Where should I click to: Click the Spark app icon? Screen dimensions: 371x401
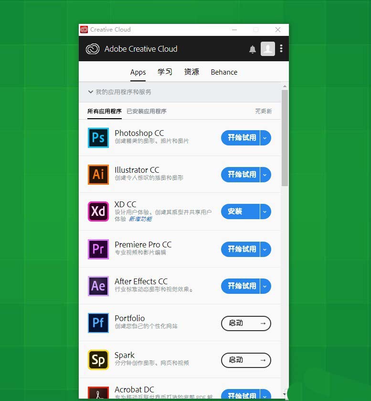point(98,359)
